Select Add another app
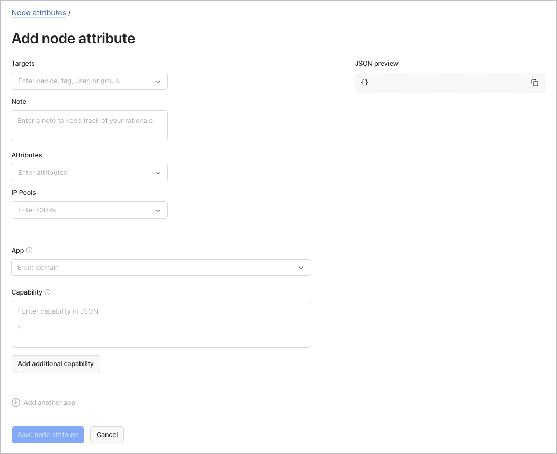The width and height of the screenshot is (557, 454). pos(49,402)
